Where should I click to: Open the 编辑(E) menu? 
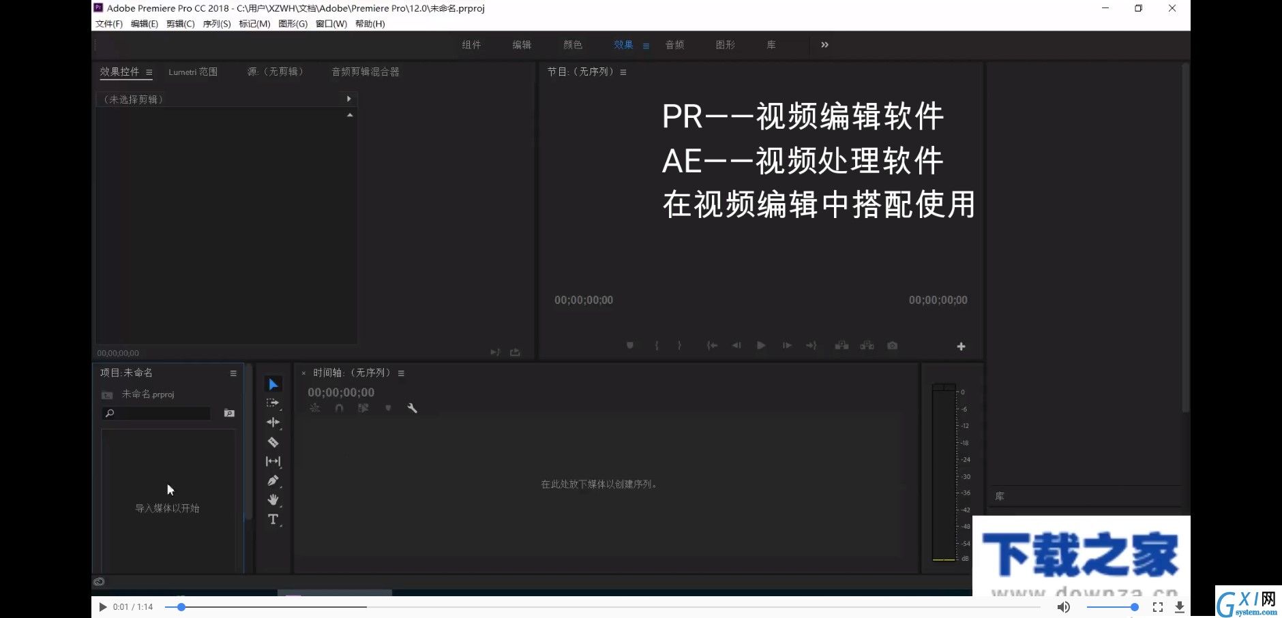[x=145, y=24]
